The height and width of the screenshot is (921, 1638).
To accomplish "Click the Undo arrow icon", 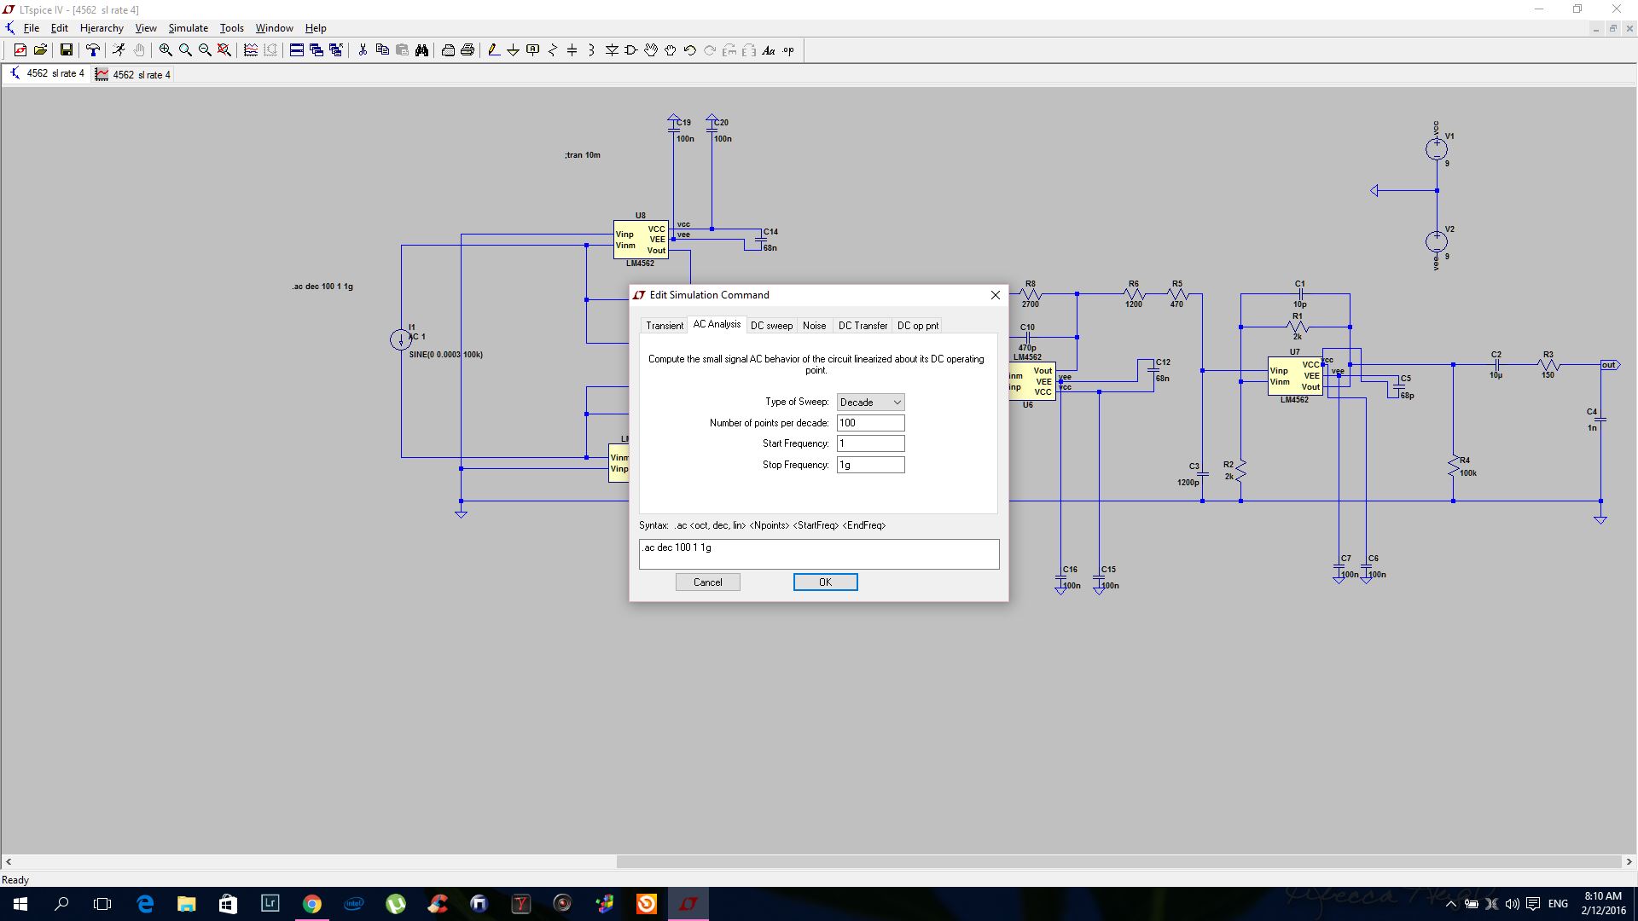I will tap(690, 50).
